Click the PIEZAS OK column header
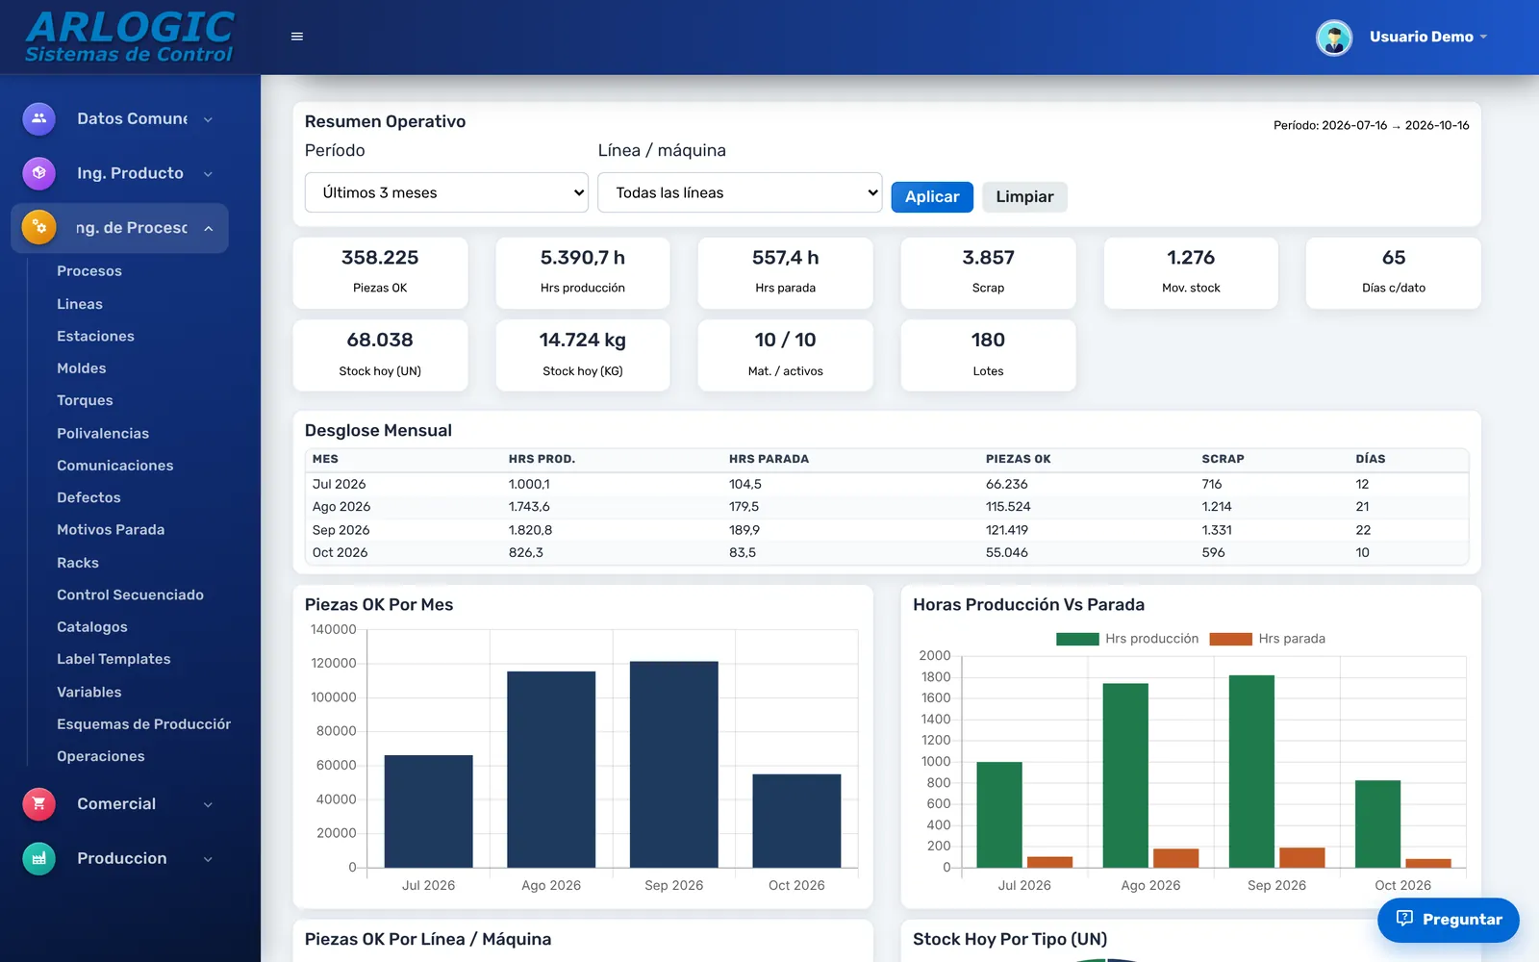Viewport: 1539px width, 962px height. click(x=1018, y=459)
